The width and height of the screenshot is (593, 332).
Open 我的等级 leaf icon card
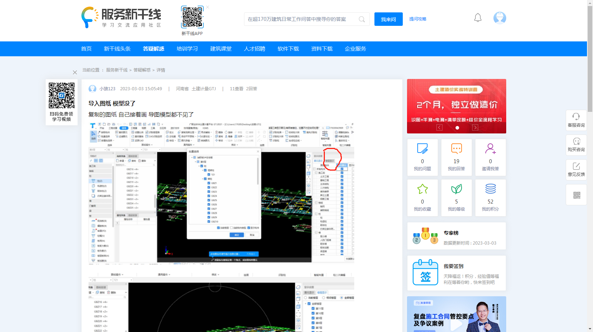[456, 189]
